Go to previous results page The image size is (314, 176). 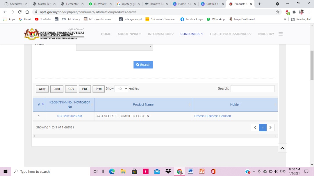[x=255, y=128]
